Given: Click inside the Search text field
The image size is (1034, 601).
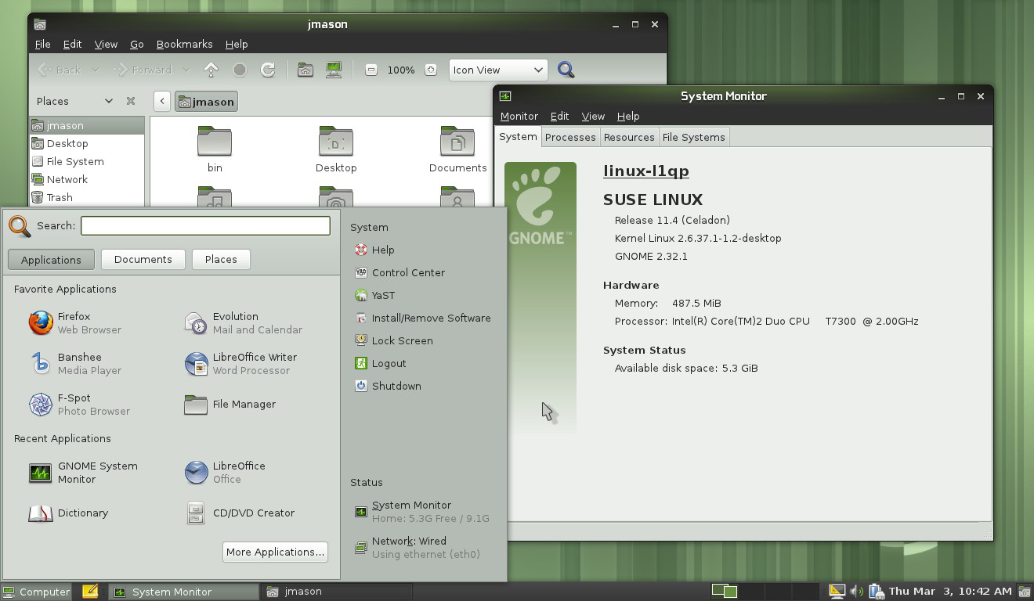Looking at the screenshot, I should [205, 225].
